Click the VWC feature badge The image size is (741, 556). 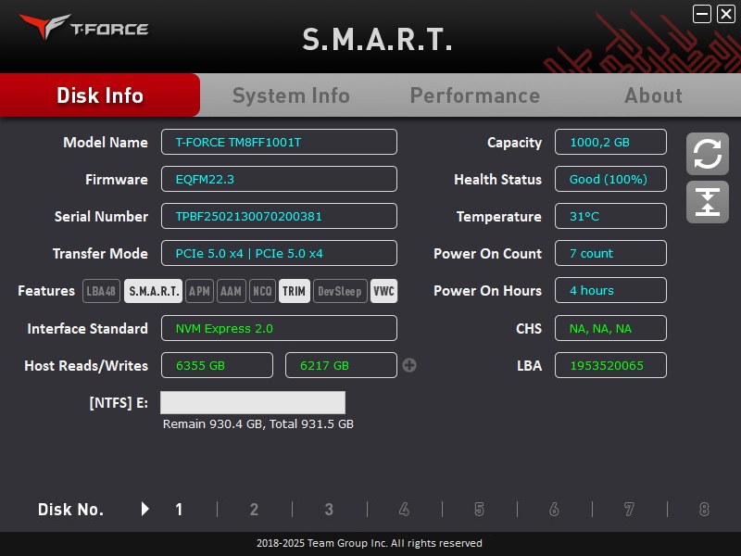383,291
